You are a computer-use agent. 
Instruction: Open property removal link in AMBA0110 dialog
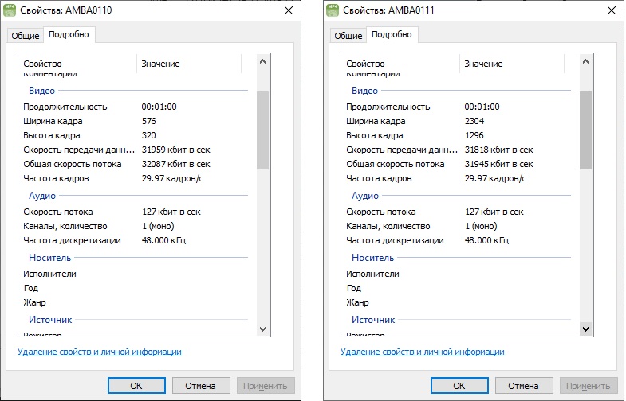(x=100, y=352)
